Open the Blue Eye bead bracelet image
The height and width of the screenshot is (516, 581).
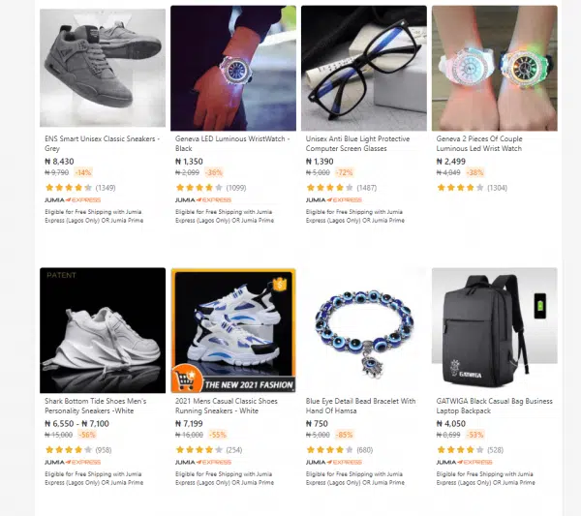[364, 330]
